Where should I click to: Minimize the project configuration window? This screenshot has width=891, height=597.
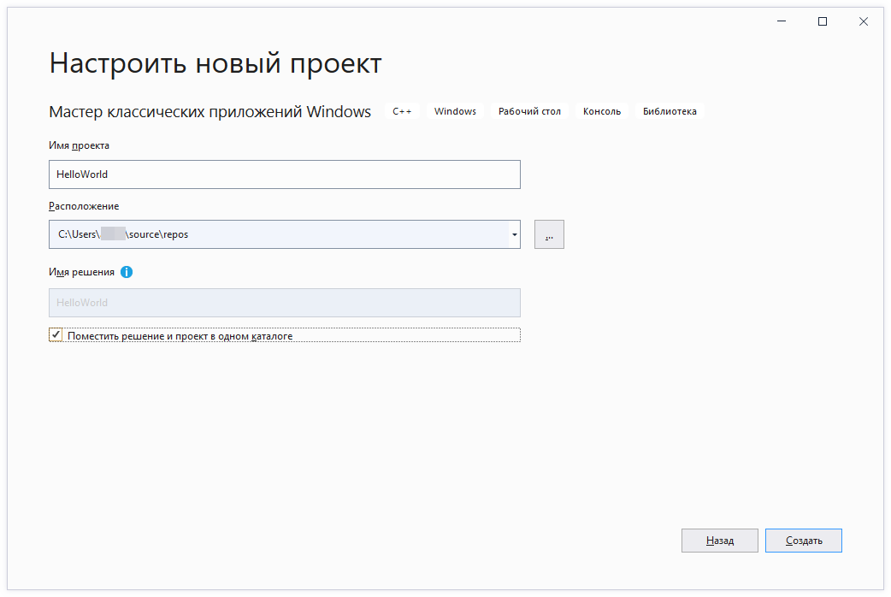(782, 21)
